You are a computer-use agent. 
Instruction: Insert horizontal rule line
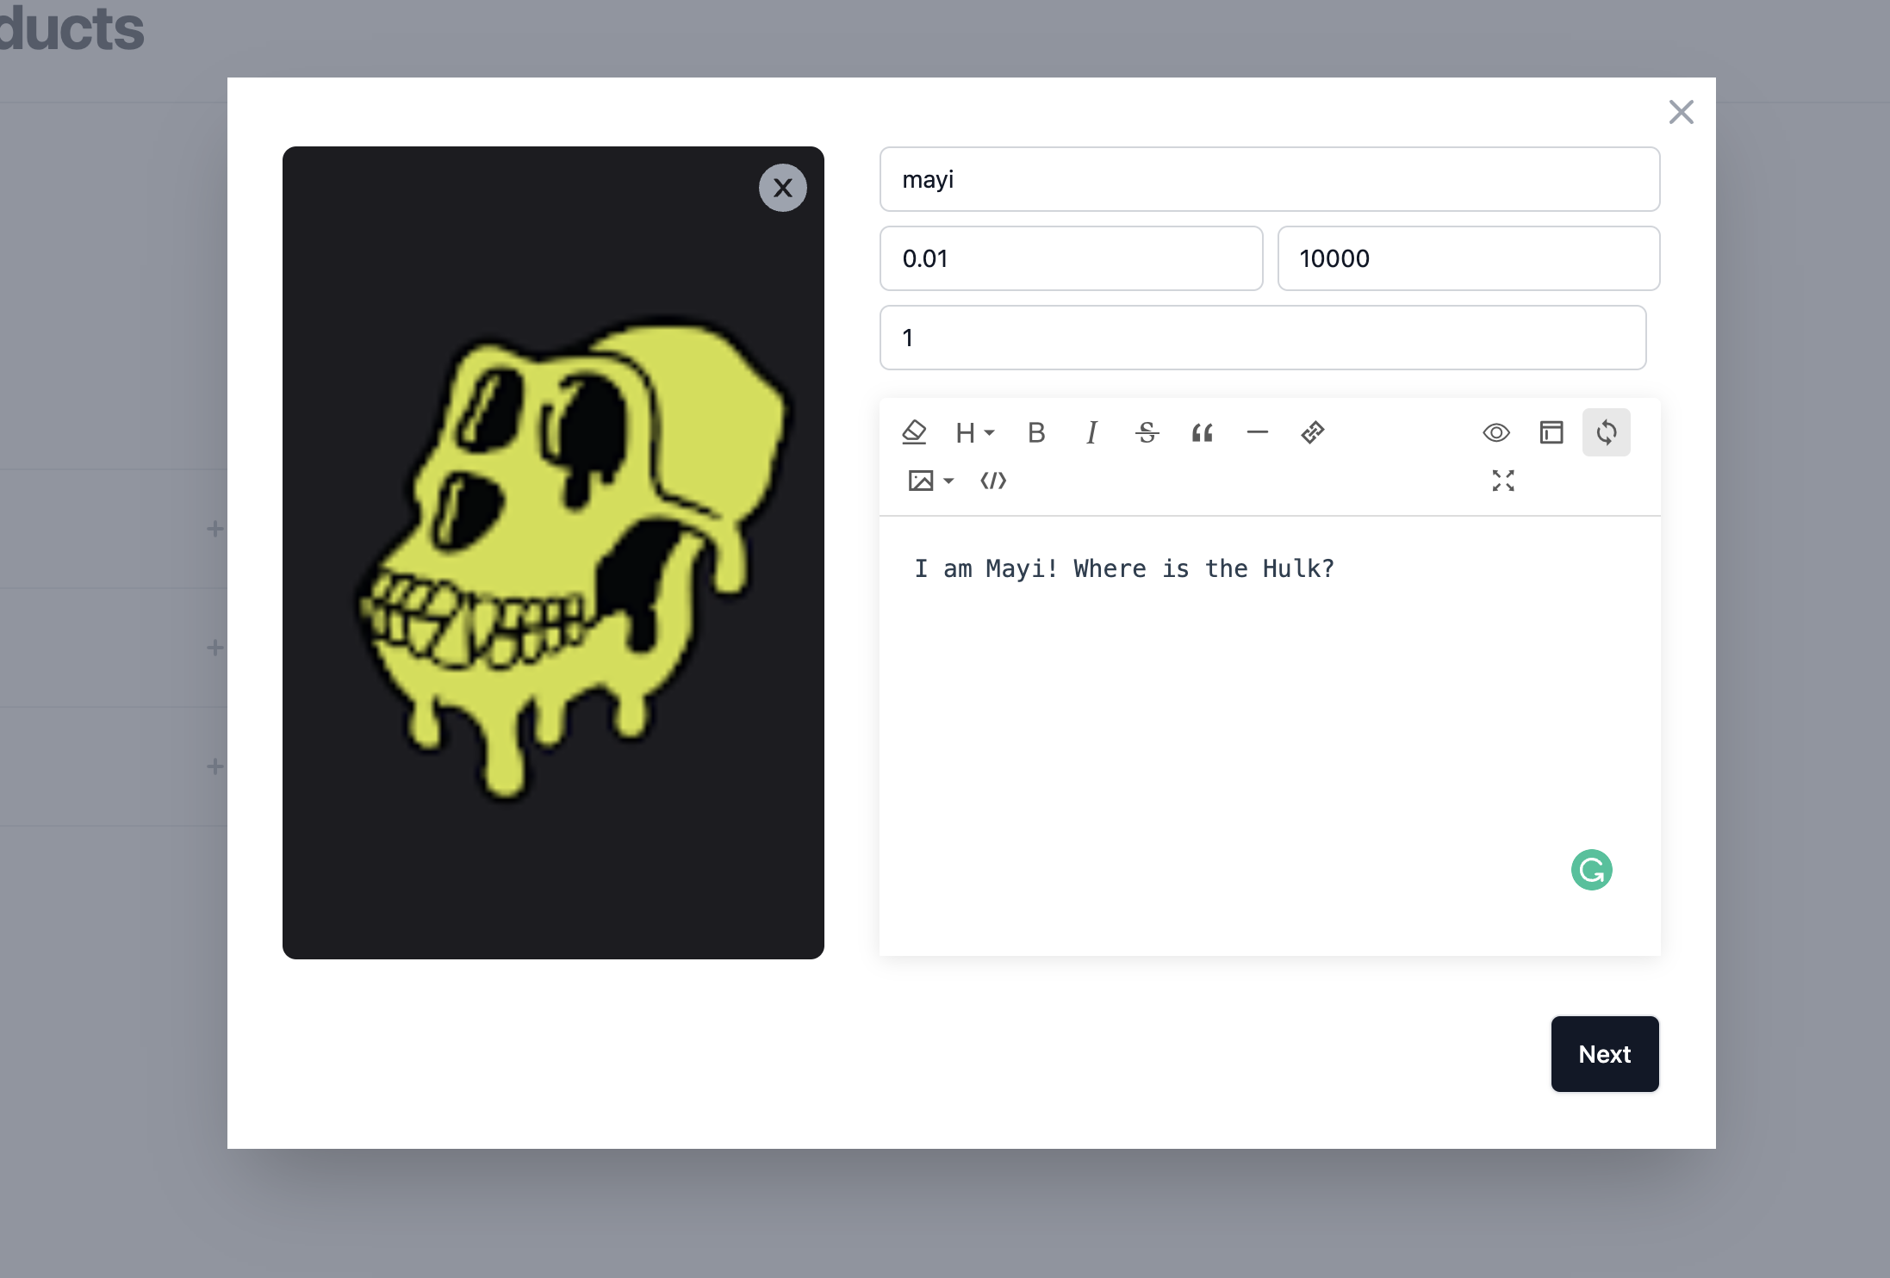(1257, 432)
